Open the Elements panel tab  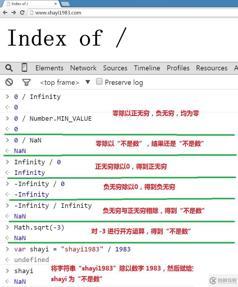pyautogui.click(x=49, y=68)
